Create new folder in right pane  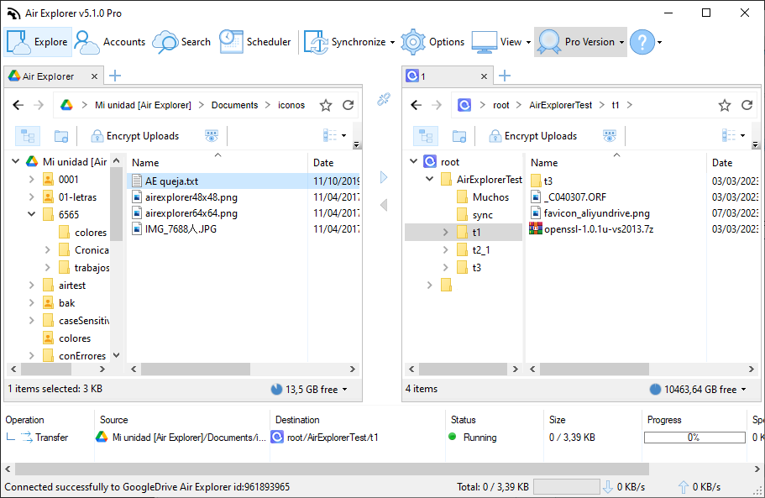pos(459,136)
